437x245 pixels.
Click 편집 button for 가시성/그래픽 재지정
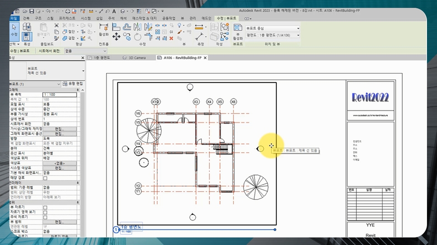60,129
